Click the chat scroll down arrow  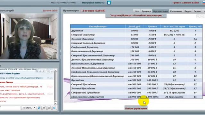pyautogui.click(x=56, y=103)
